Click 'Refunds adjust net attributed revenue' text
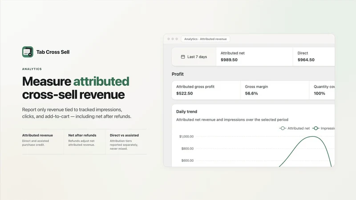Image resolution: width=356 pixels, height=200 pixels. (81, 143)
